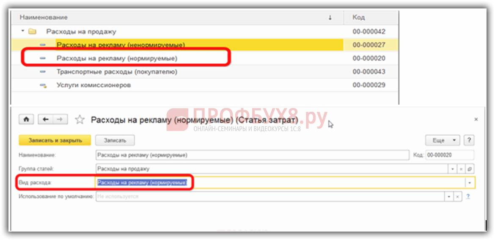
Task: Select Транспортные расходы (покупателю) row
Action: pyautogui.click(x=117, y=72)
